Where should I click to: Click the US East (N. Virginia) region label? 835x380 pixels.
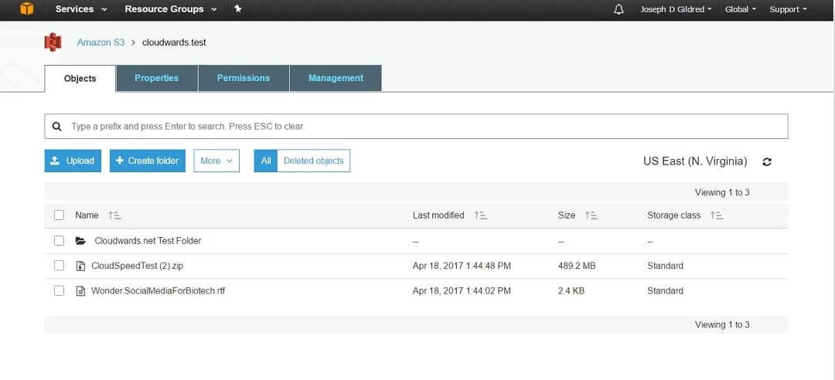[695, 161]
